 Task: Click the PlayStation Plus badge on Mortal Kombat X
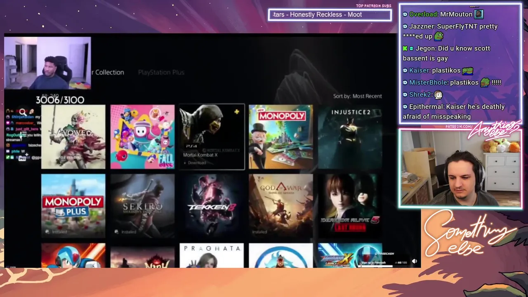pyautogui.click(x=237, y=112)
